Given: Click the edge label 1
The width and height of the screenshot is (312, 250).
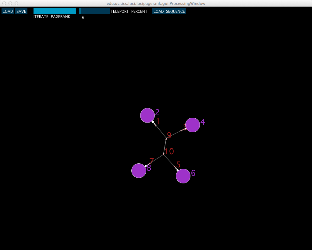Looking at the screenshot, I should coord(158,122).
